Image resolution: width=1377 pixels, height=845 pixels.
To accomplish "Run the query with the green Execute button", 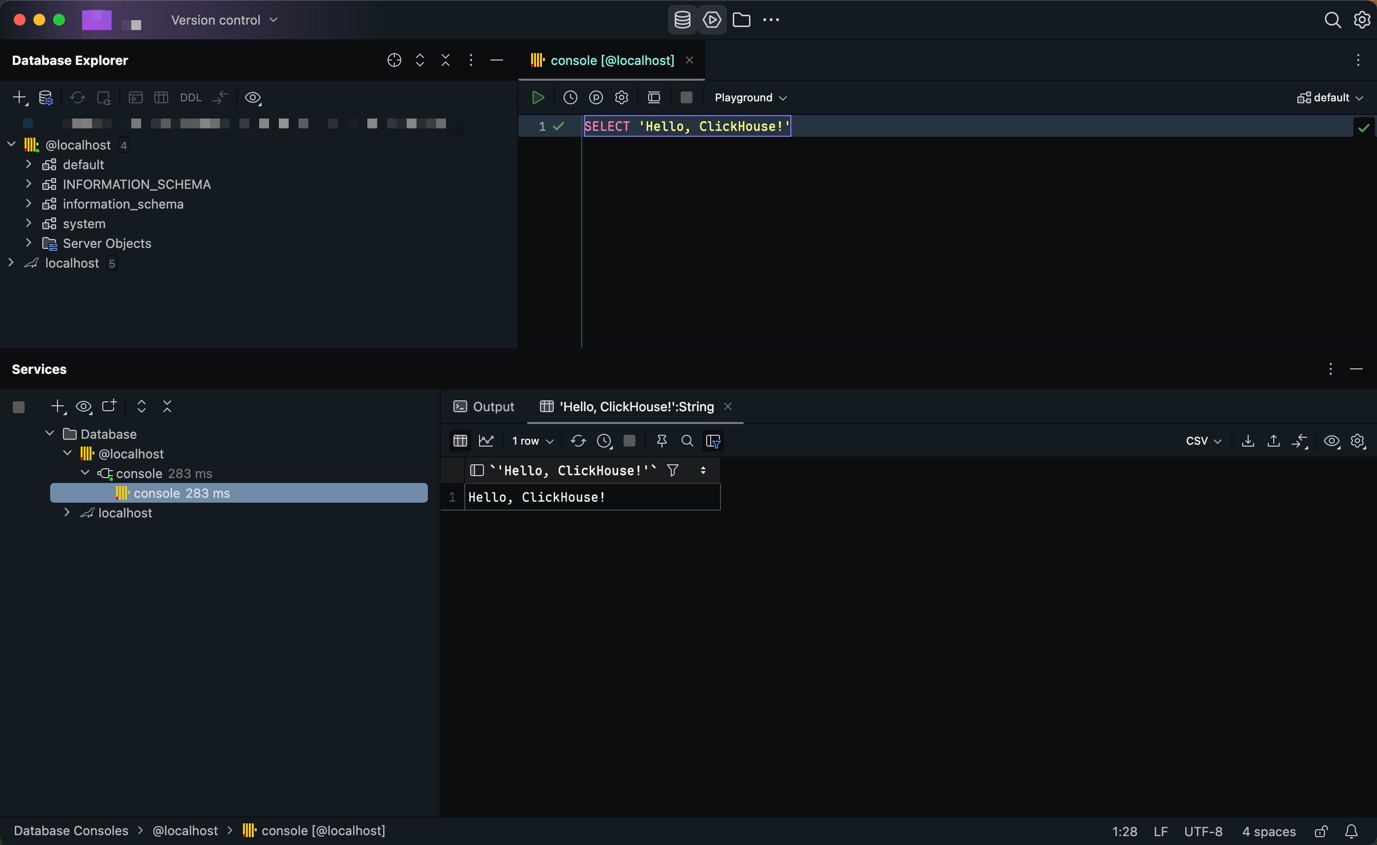I will point(538,98).
